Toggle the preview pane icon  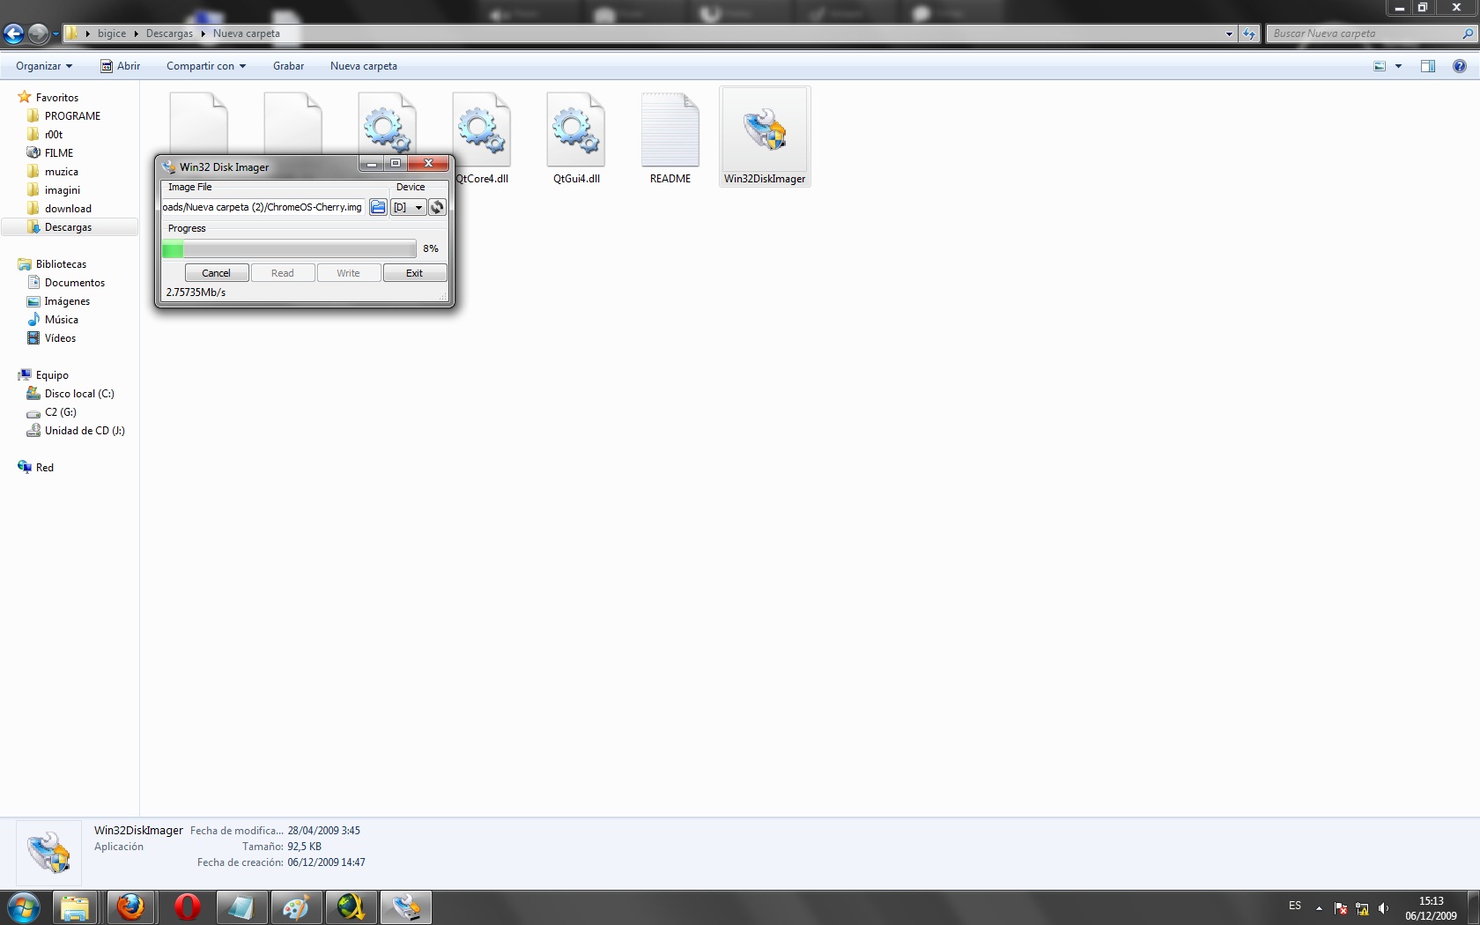(x=1427, y=66)
